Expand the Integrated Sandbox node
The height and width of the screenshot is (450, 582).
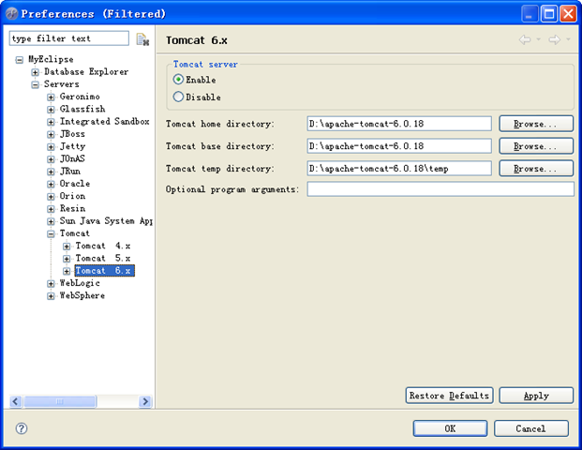(51, 122)
